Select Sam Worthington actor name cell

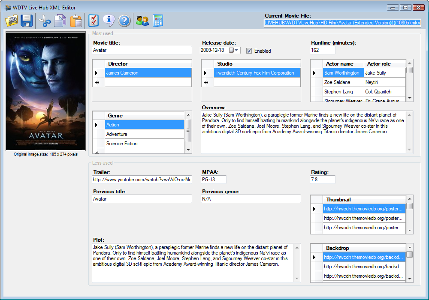point(343,73)
